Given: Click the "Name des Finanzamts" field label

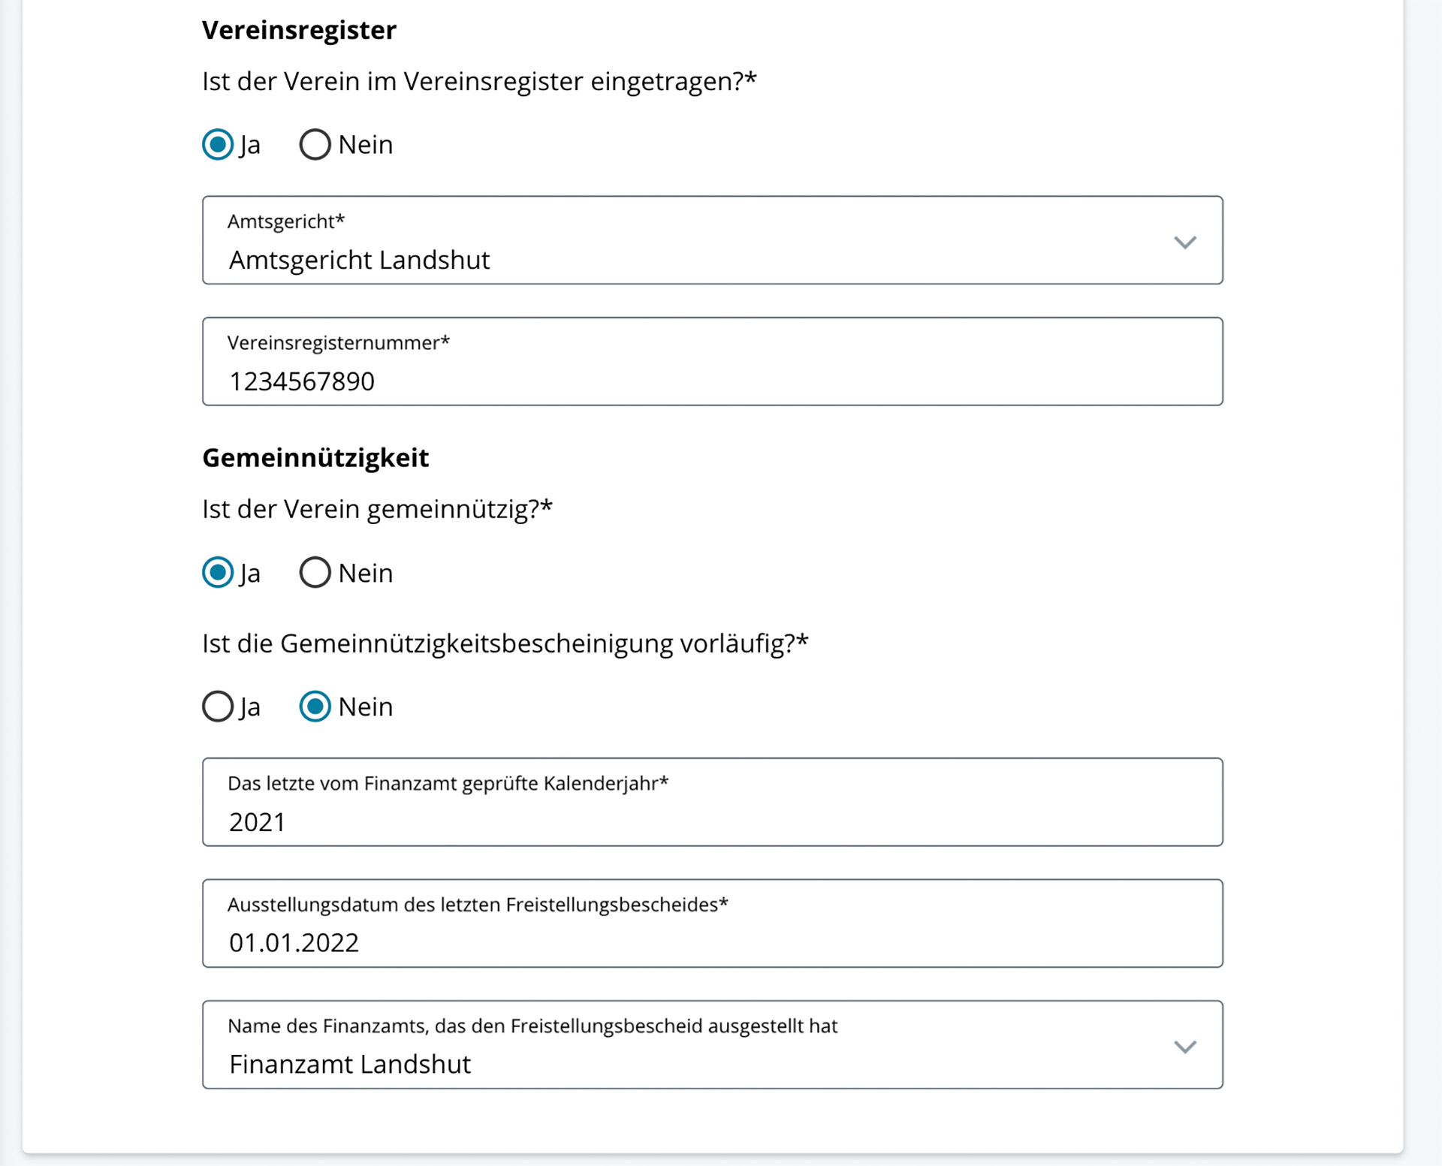Looking at the screenshot, I should tap(532, 1026).
